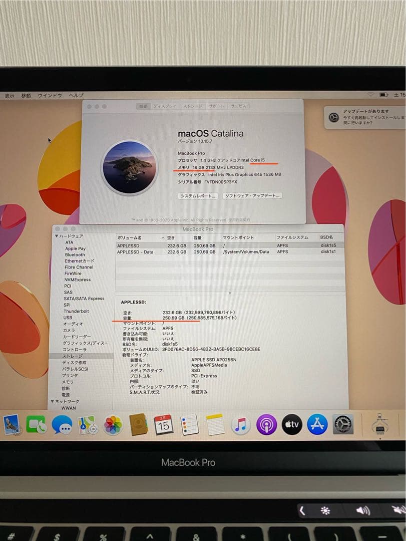Sort by the BSD名 column header
Screen dimensions: 406x541
click(x=326, y=237)
